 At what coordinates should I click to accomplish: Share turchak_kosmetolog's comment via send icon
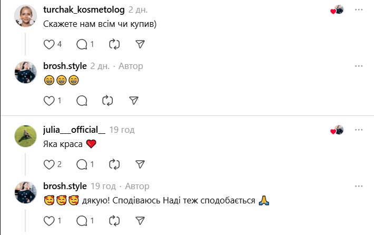pos(140,45)
